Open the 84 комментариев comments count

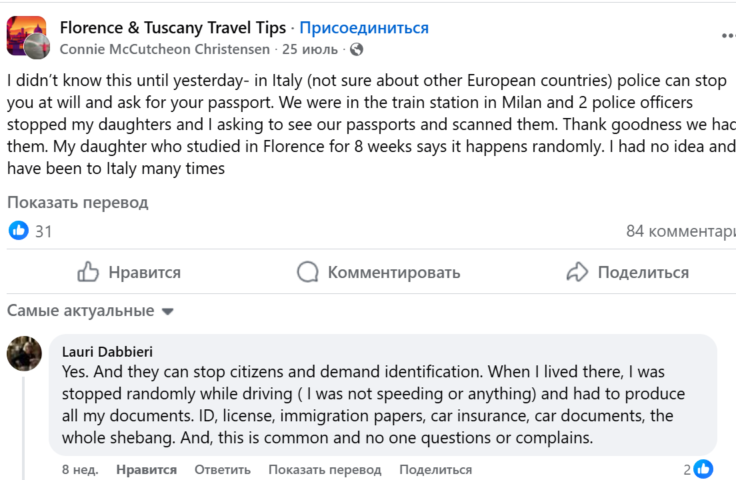click(x=680, y=231)
